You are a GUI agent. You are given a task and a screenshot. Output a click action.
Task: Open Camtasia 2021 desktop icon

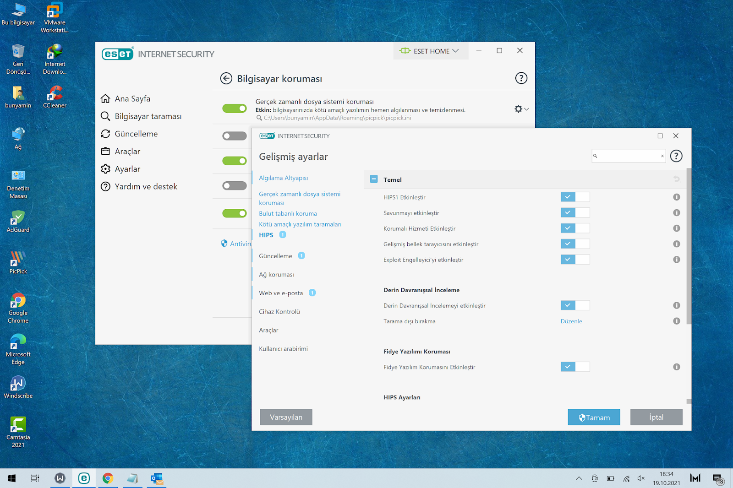click(18, 432)
